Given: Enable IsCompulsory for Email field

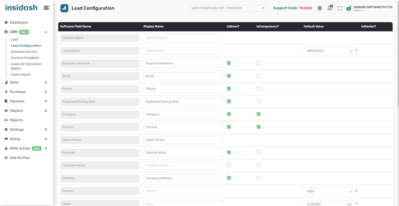Looking at the screenshot, I should 258,76.
